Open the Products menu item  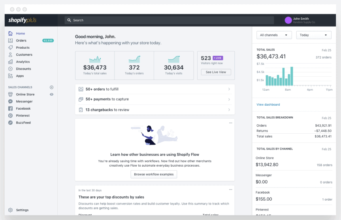point(23,47)
